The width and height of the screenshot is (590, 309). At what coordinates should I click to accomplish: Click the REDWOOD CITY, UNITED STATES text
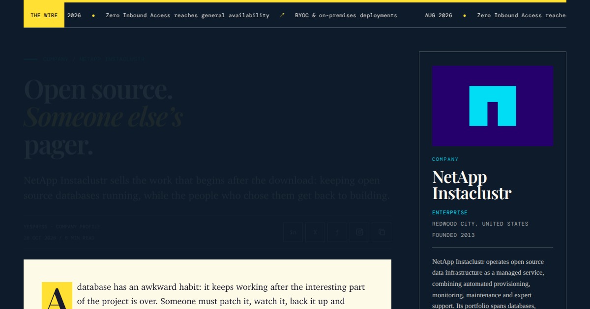[480, 224]
